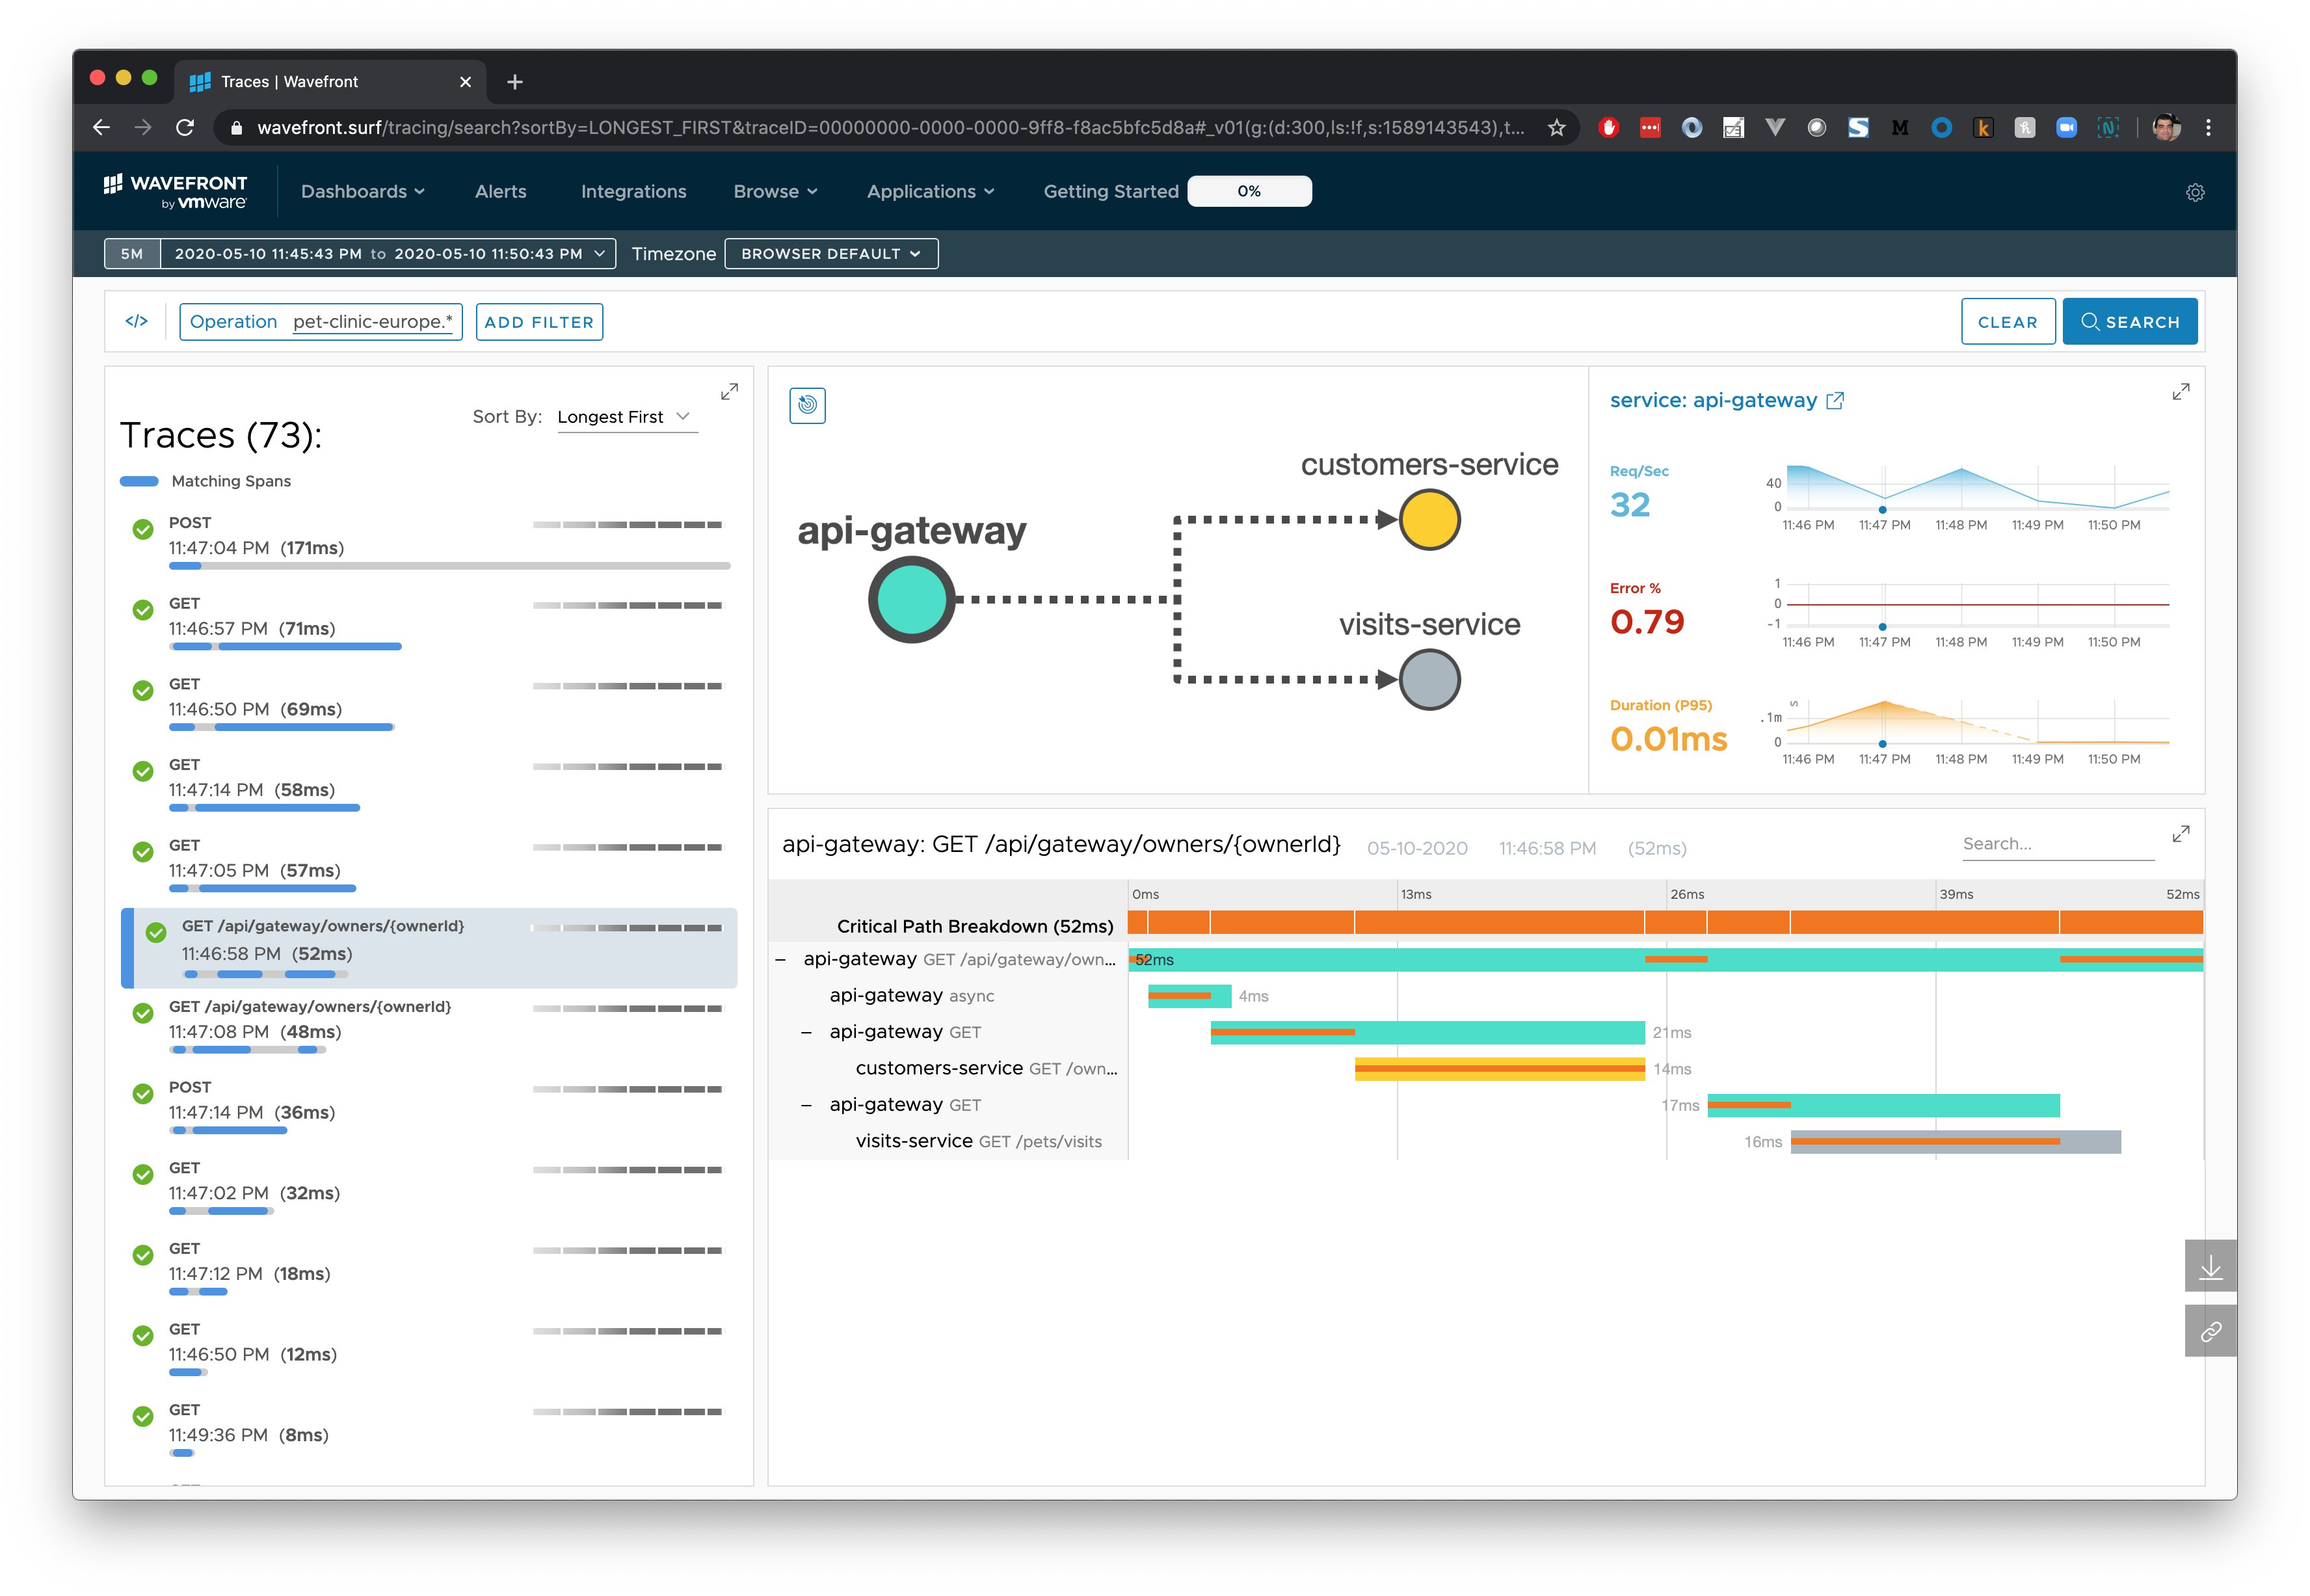Collapse the api-gateway GET span (17ms)
Viewport: 2310px width, 1596px height.
[x=806, y=1105]
